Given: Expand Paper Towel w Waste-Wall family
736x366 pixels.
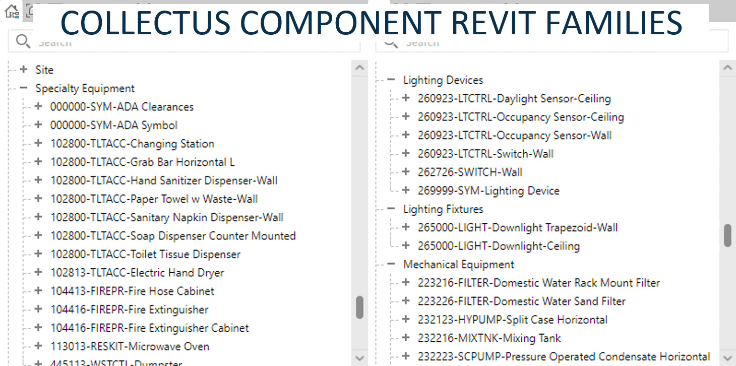Looking at the screenshot, I should click(38, 199).
